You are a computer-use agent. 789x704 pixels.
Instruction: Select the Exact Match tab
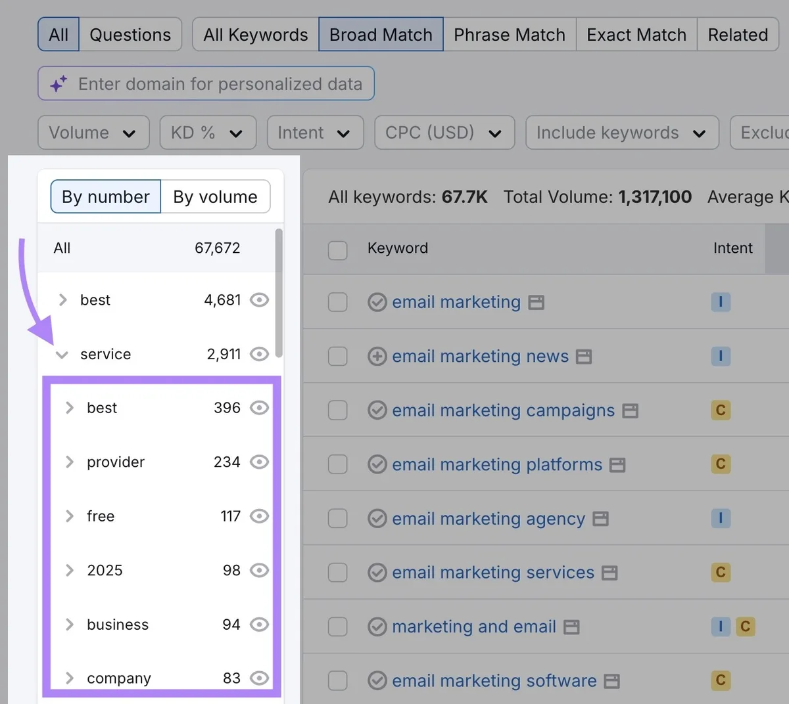(x=636, y=34)
